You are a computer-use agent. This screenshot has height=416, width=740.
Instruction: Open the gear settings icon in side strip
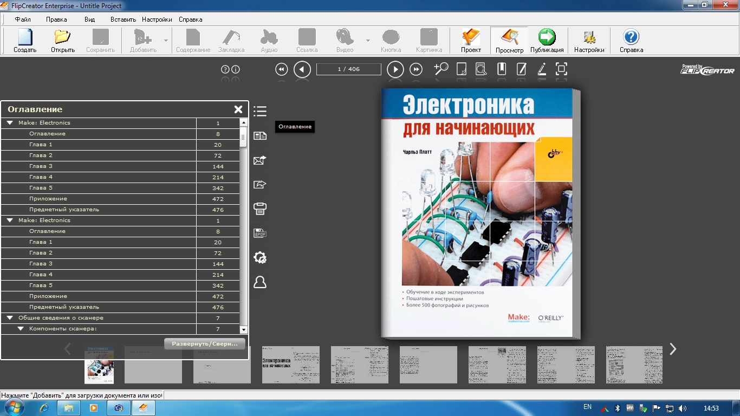tap(260, 258)
